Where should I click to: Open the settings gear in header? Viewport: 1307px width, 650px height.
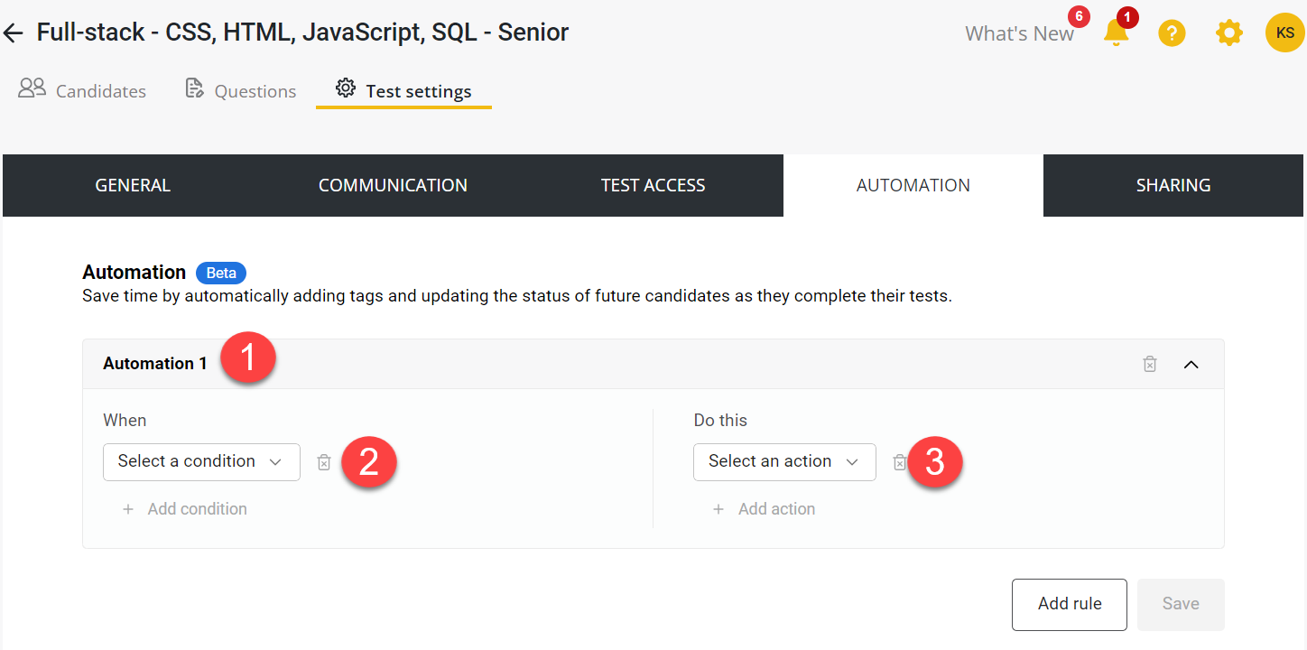tap(1228, 33)
